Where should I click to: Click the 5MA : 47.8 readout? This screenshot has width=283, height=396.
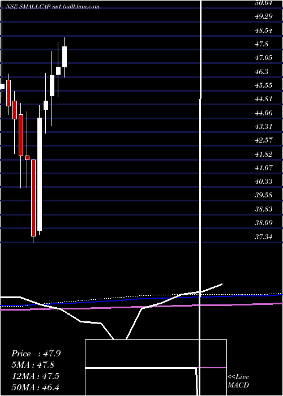pos(33,365)
